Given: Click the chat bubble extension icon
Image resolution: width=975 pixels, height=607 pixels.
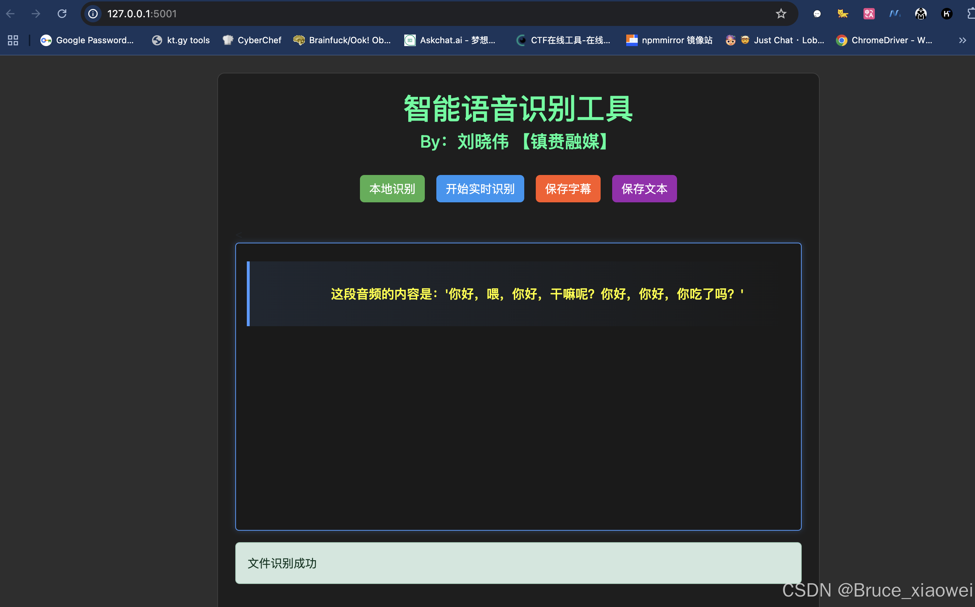Looking at the screenshot, I should point(817,14).
